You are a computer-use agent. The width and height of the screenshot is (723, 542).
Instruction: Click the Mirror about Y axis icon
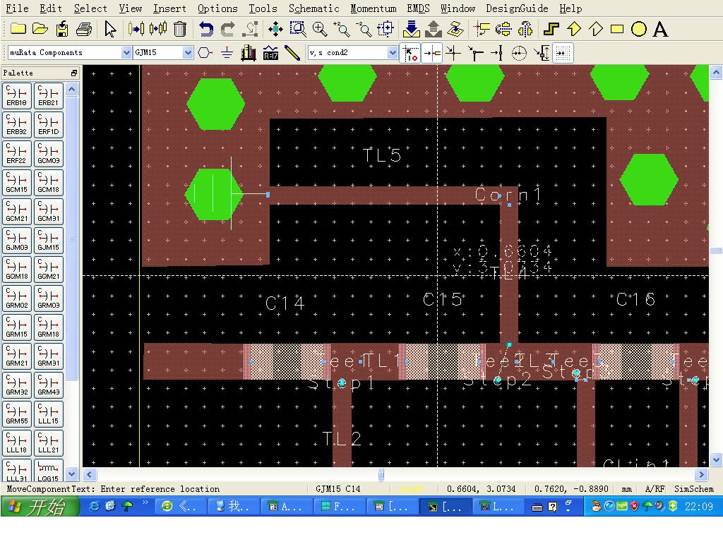(x=525, y=29)
